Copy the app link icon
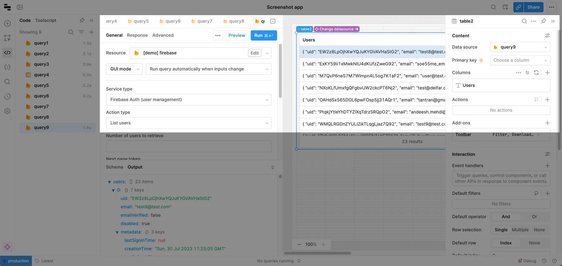Screen dimensions: 562x266 coord(518,7)
